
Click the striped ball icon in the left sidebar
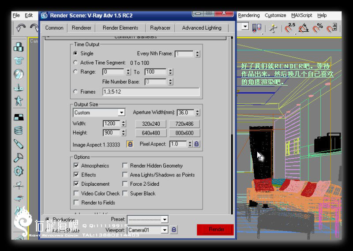click(19, 74)
